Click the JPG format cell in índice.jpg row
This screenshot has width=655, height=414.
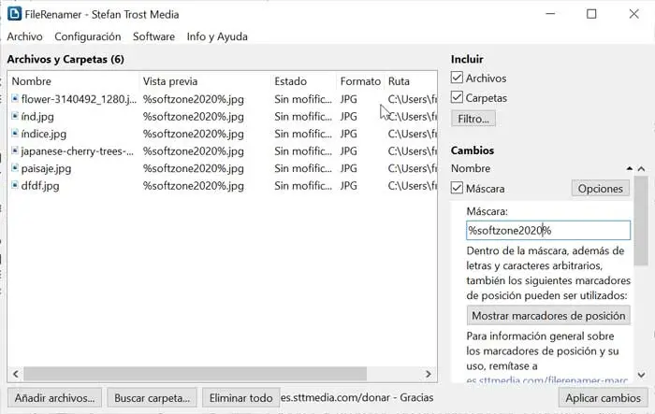(x=349, y=134)
